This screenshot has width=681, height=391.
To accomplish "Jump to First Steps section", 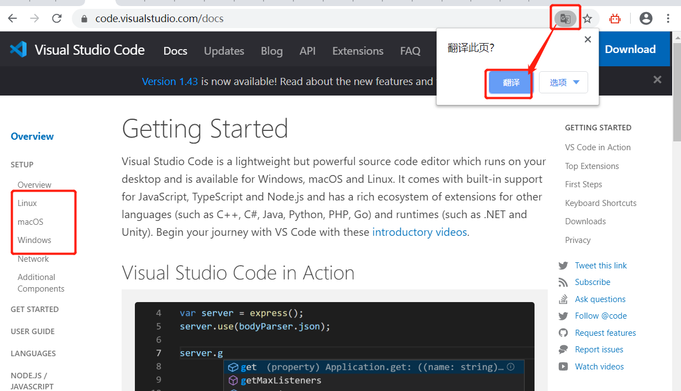I will point(584,184).
